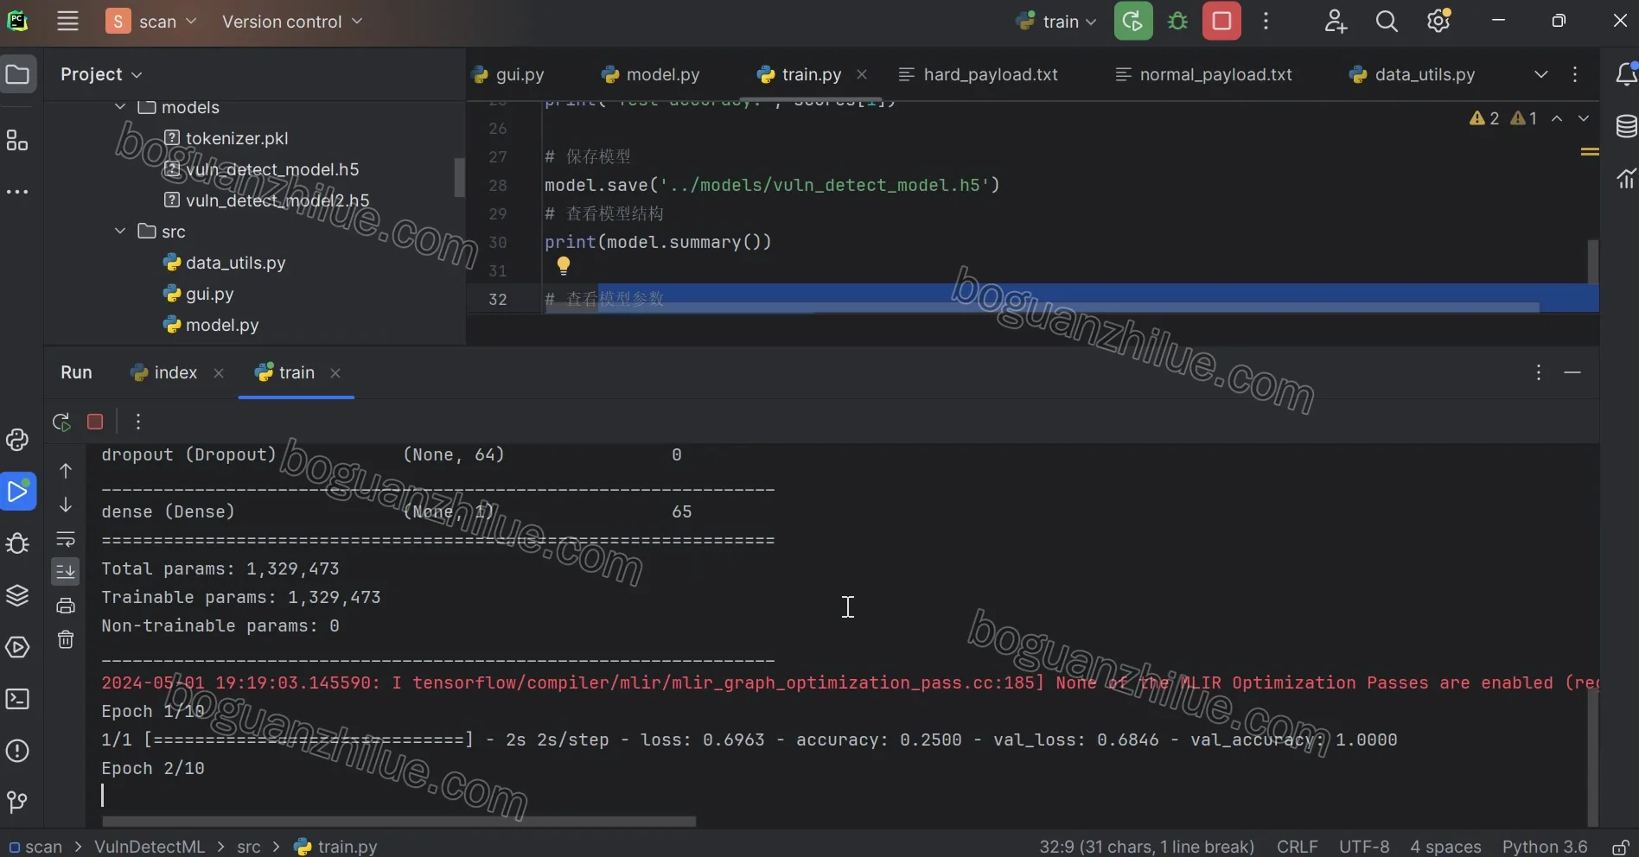The image size is (1639, 857).
Task: Click project tree vertical scrollbar
Action: click(460, 177)
